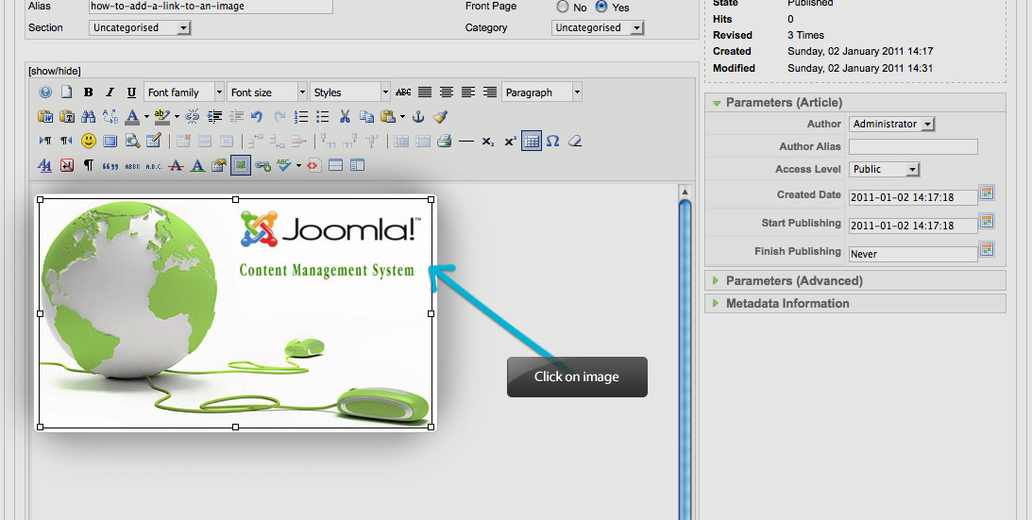1032x520 pixels.
Task: Select Front Page No radio button
Action: [563, 7]
